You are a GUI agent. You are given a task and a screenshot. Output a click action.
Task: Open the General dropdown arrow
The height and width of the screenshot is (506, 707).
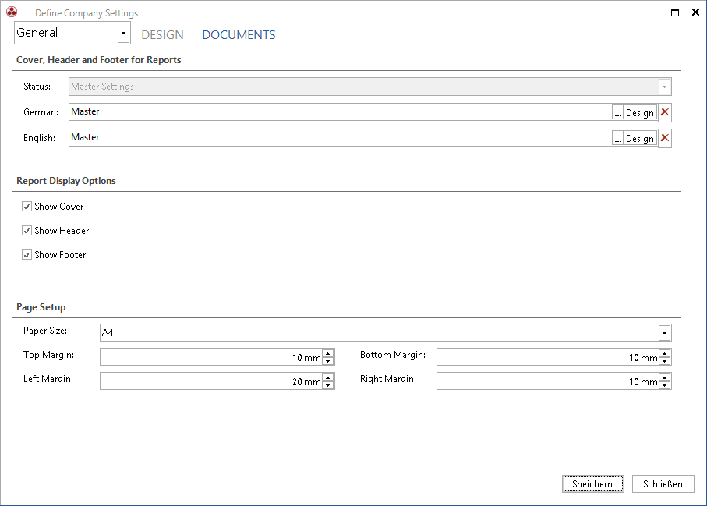[x=123, y=33]
